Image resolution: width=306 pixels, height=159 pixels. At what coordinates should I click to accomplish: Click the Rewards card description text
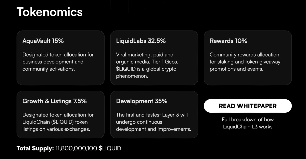point(244,62)
